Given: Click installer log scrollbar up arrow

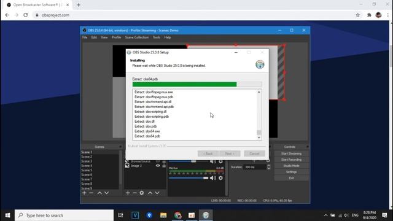Looking at the screenshot, I should point(259,92).
